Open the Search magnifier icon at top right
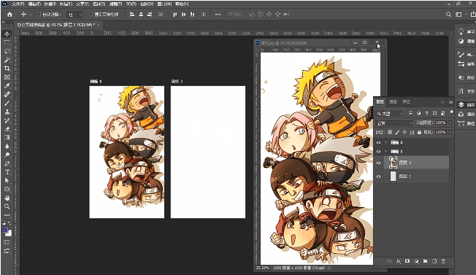 (448, 15)
